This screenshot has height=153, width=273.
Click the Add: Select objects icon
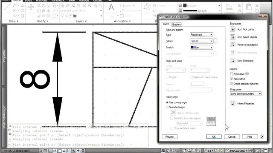coord(232,37)
